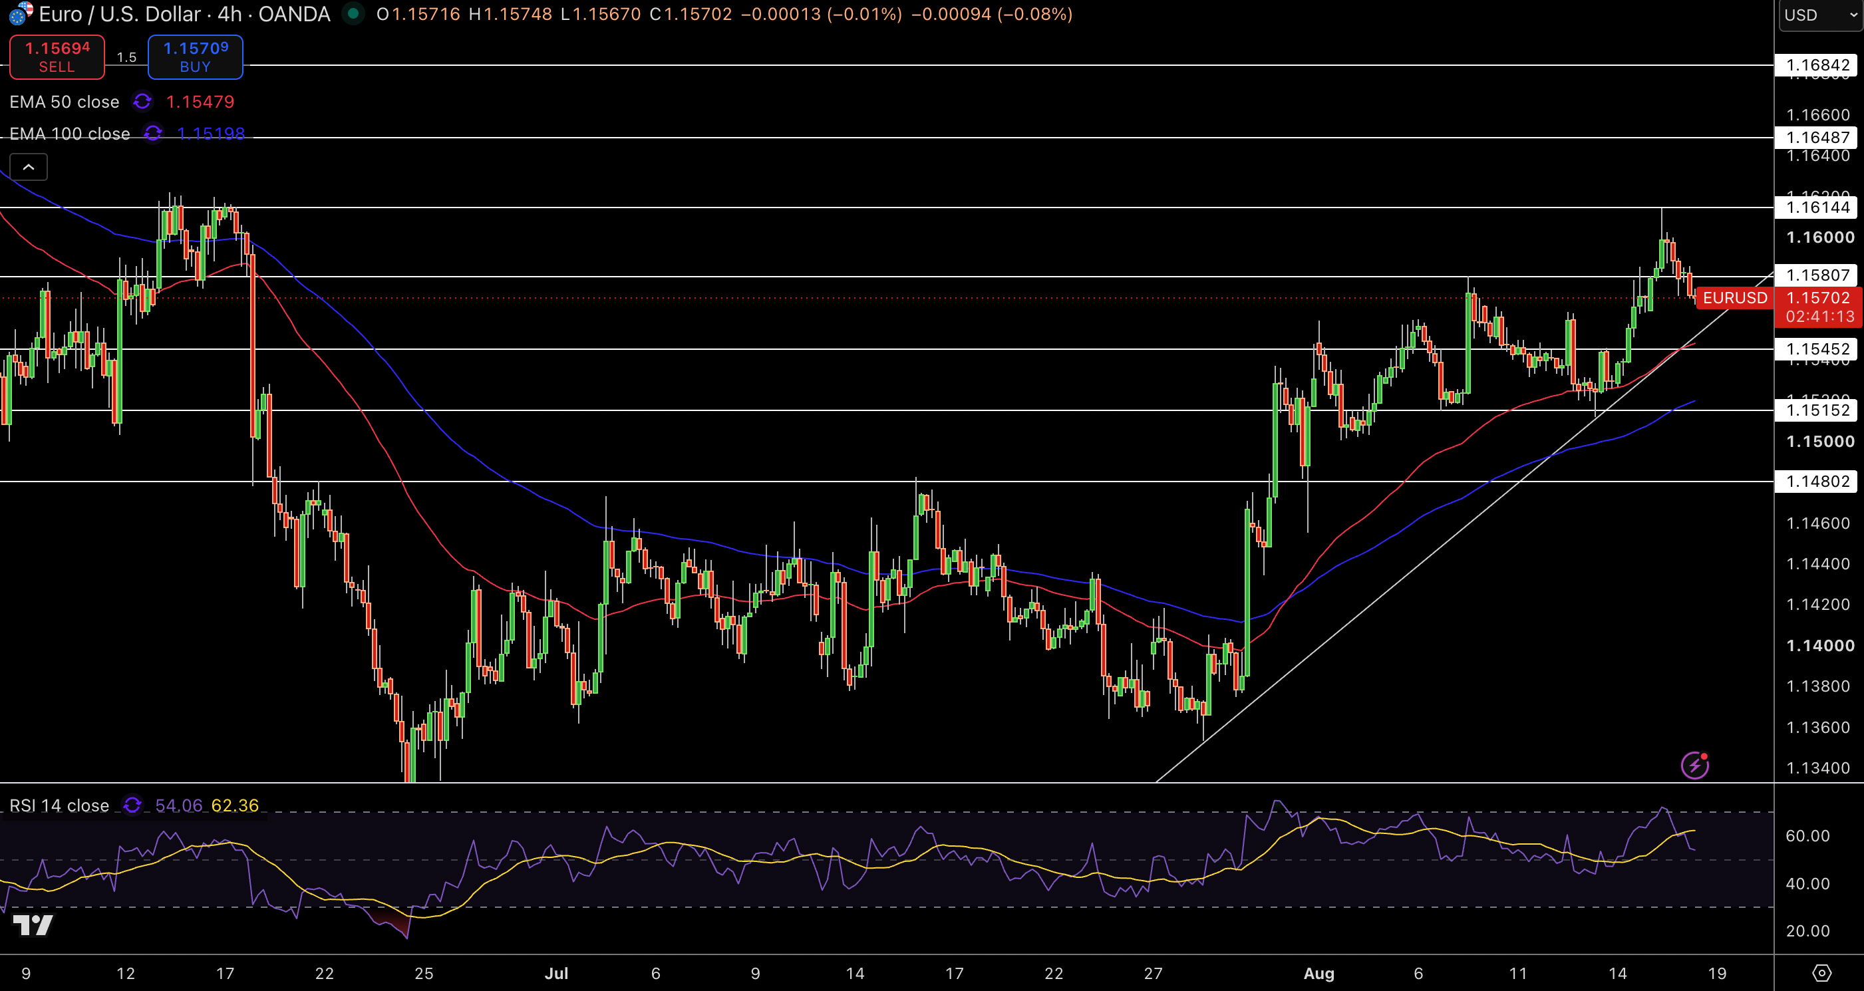The image size is (1864, 991).
Task: Click the EMA 100 refresh icon
Action: coord(153,134)
